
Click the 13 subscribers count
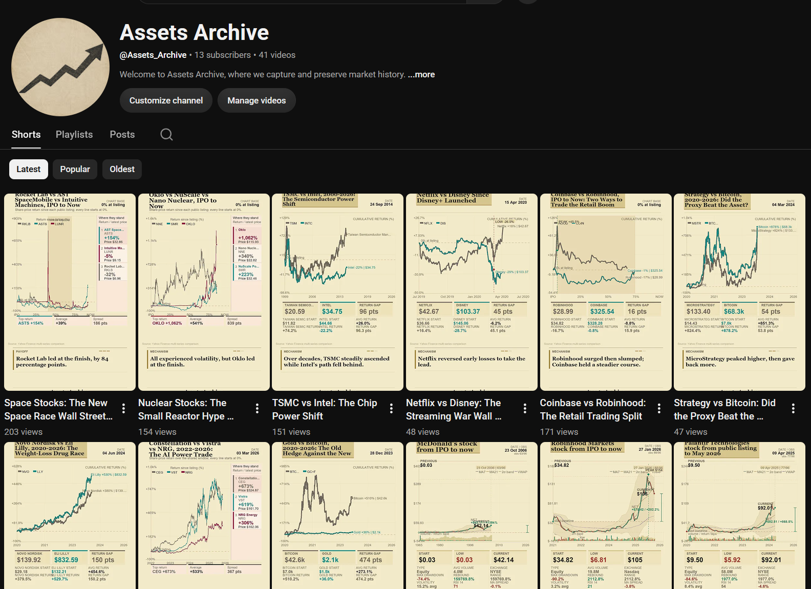223,55
